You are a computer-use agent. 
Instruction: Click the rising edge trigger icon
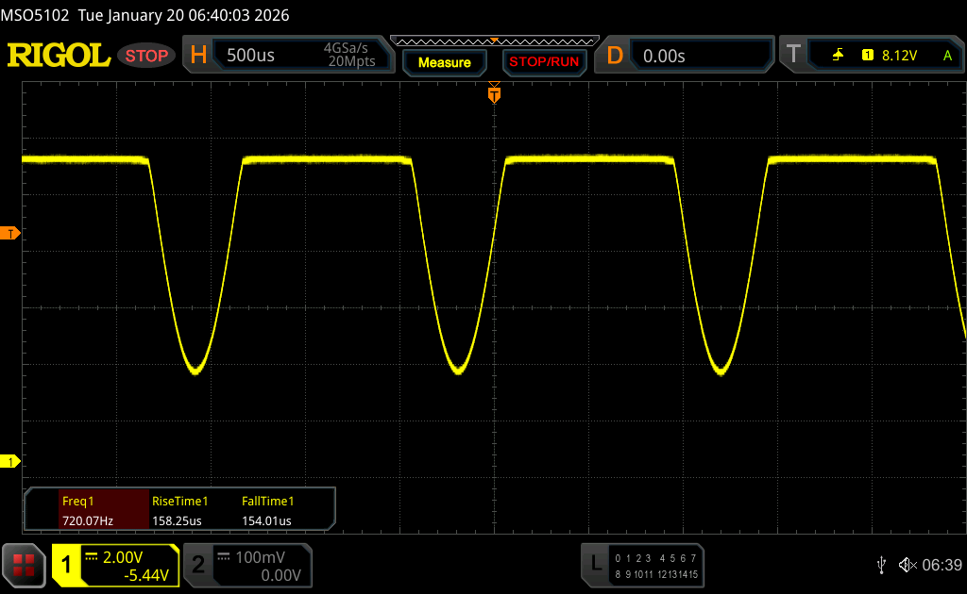coord(838,56)
